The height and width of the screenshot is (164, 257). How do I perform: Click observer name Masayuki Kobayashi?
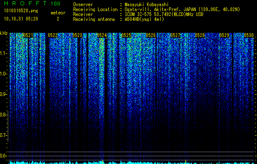pyautogui.click(x=147, y=5)
